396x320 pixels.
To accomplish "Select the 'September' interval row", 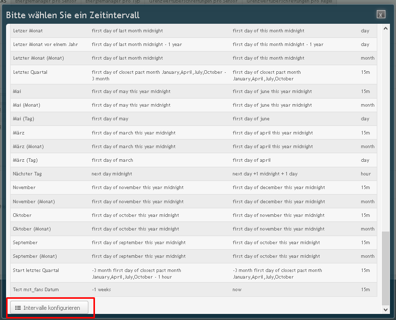I will click(193, 243).
